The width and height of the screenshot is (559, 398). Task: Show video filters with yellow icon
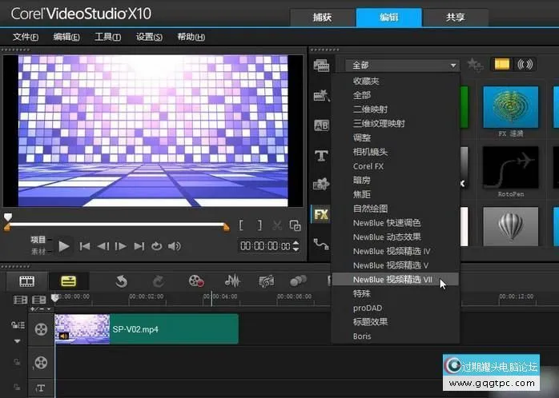501,64
